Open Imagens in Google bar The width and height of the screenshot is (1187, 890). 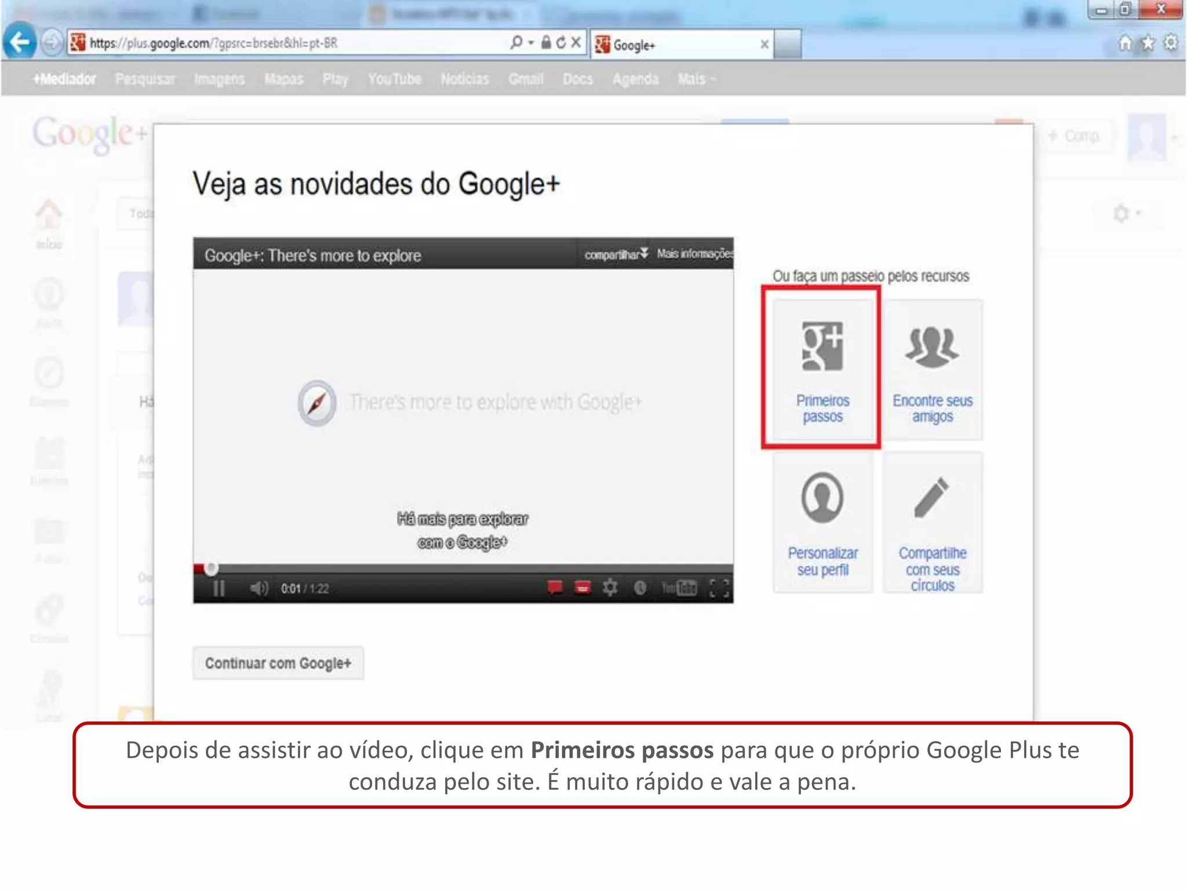(x=219, y=79)
